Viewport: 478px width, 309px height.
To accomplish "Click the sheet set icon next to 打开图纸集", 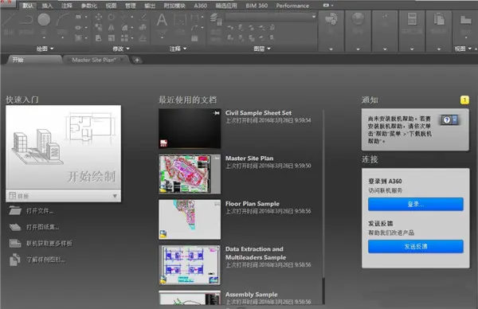I will pyautogui.click(x=14, y=227).
